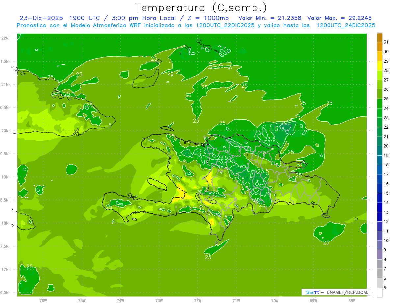The image size is (395, 305).
Task: Click 'Valor Min. = 21.2358' readout
Action: 270,18
